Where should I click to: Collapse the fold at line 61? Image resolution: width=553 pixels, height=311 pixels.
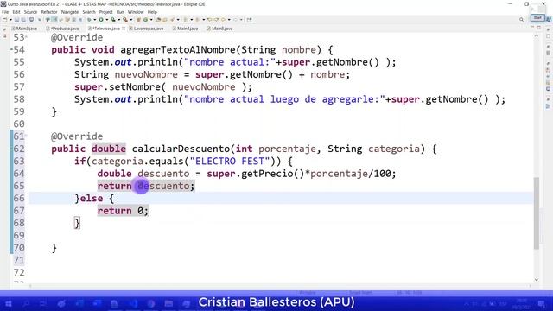[27, 136]
